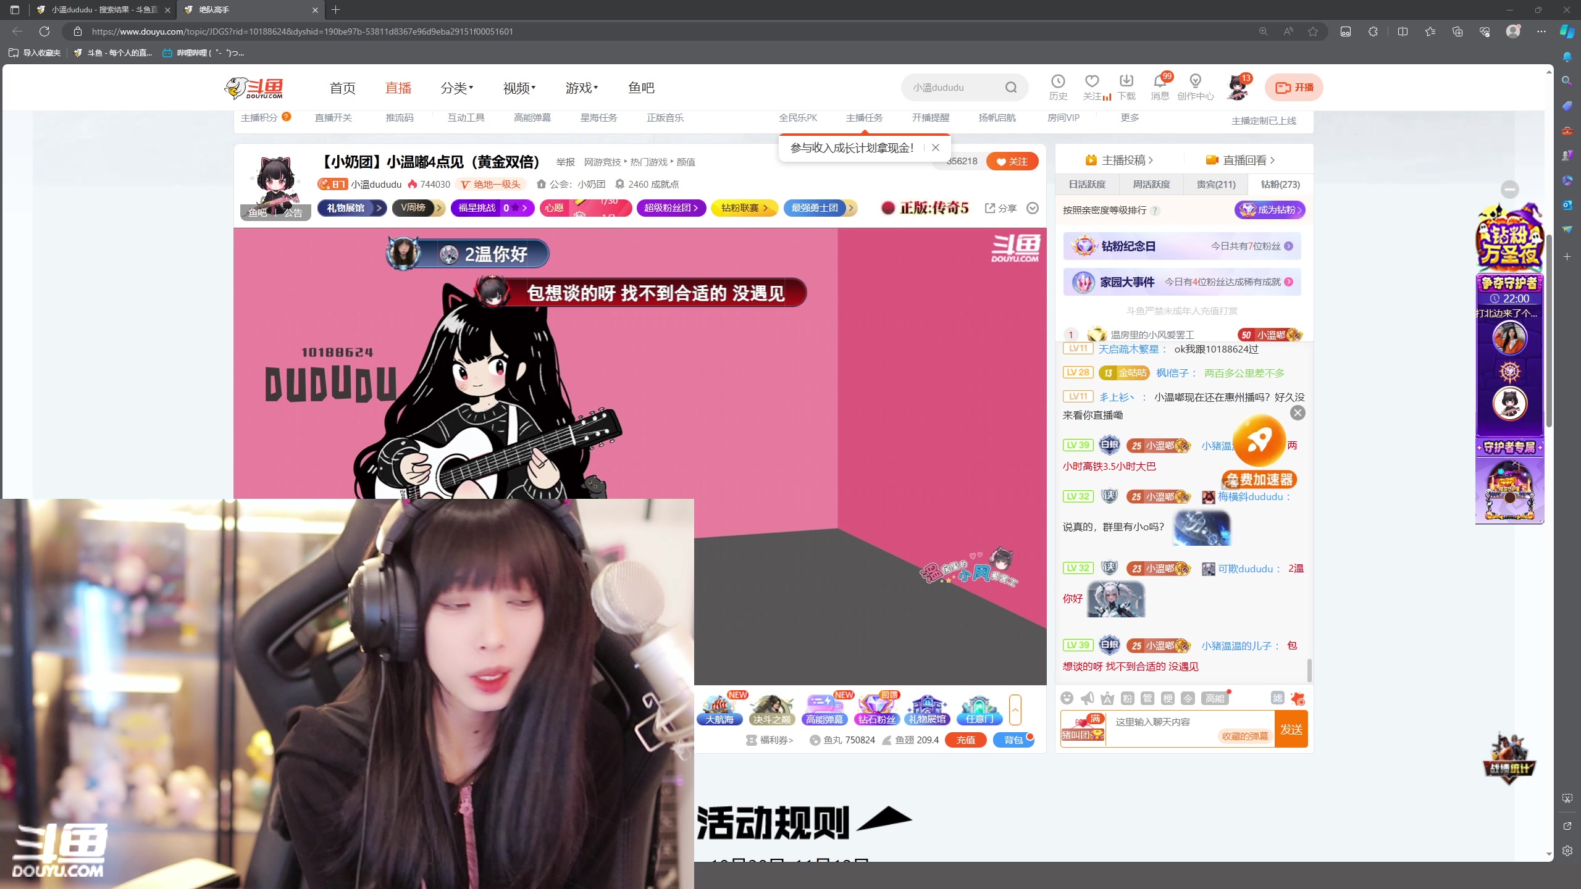Click the user avatar in the header
The image size is (1581, 889).
1237,87
